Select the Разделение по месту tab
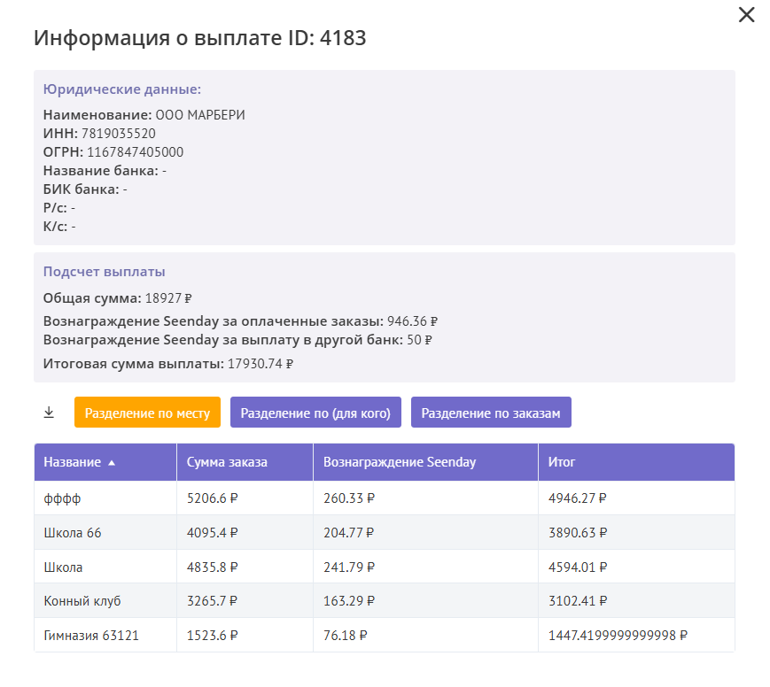Viewport: 770px width, 687px height. coord(147,413)
